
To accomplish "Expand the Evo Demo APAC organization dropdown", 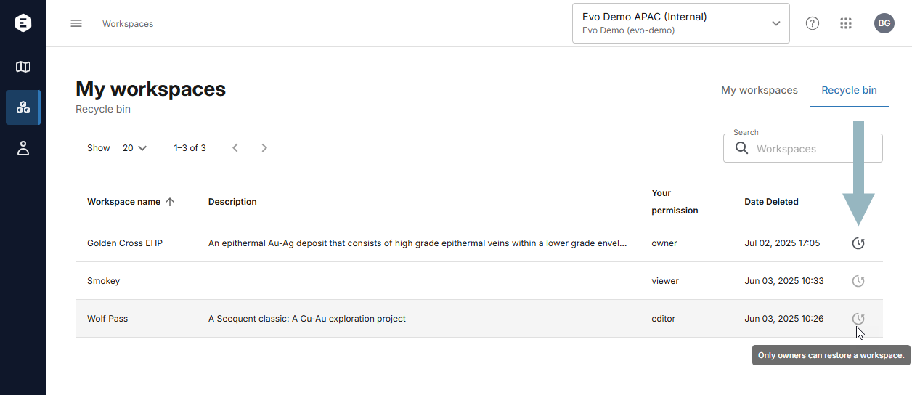I will click(681, 23).
